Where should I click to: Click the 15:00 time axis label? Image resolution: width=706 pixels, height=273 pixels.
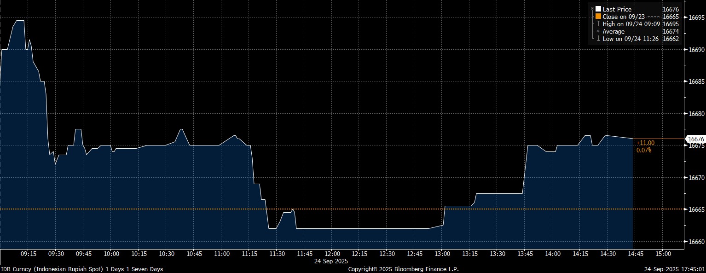tap(663, 254)
